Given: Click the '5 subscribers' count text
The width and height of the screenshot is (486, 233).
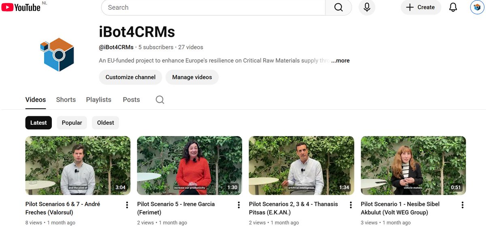Looking at the screenshot, I should coord(156,47).
